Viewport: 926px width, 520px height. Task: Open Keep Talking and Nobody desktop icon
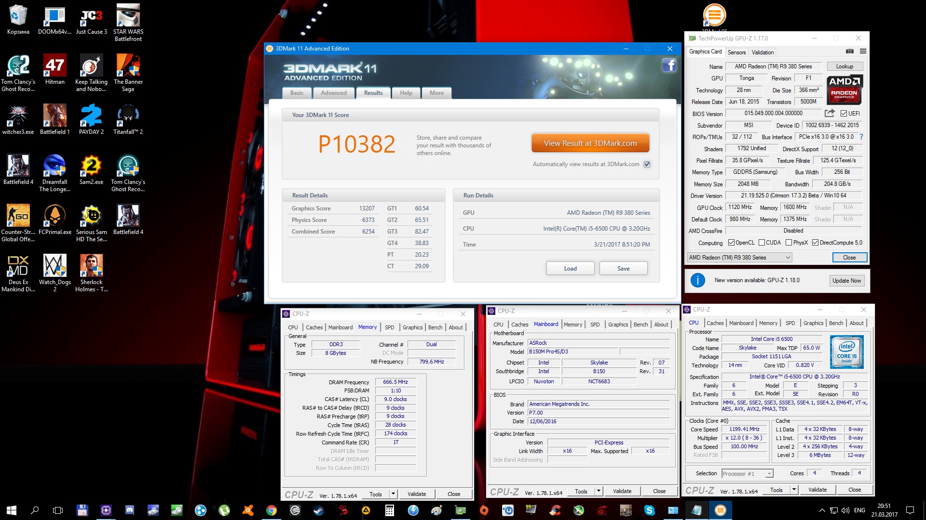tap(92, 73)
